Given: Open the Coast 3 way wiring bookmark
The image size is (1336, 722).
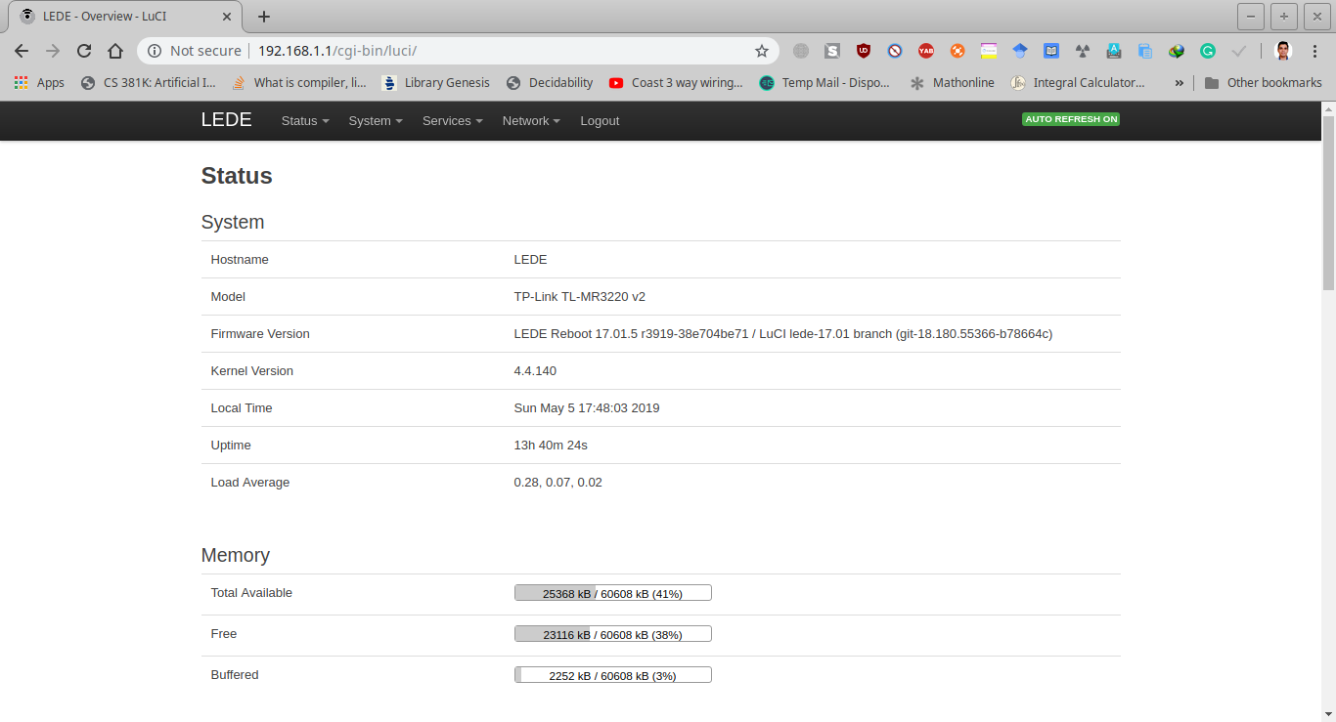Looking at the screenshot, I should pos(676,83).
